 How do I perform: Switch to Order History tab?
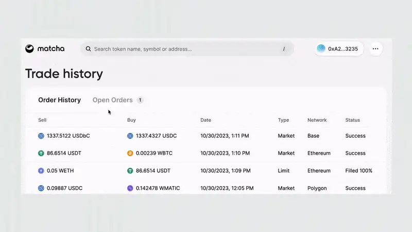click(x=59, y=100)
